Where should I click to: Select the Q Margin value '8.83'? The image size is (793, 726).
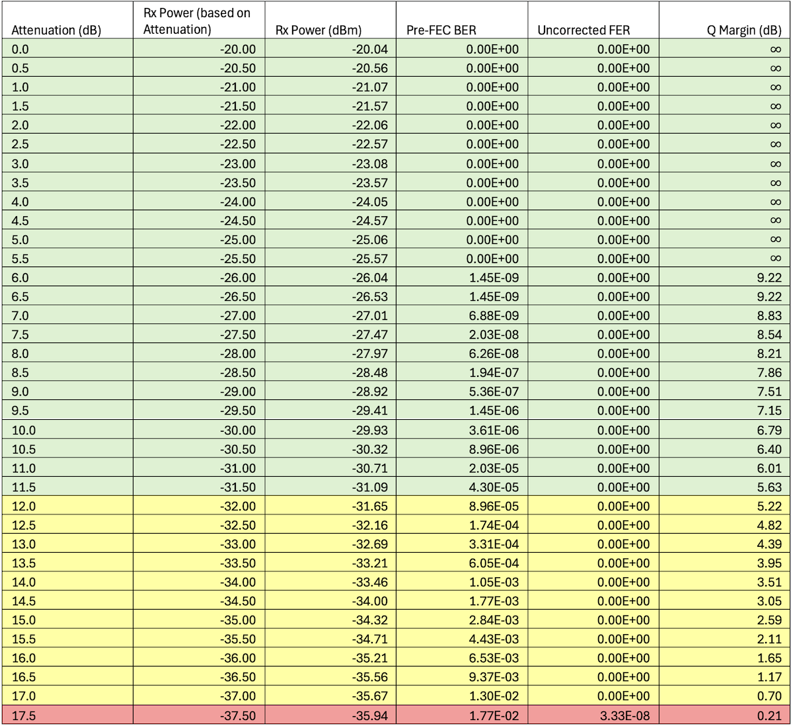point(725,316)
